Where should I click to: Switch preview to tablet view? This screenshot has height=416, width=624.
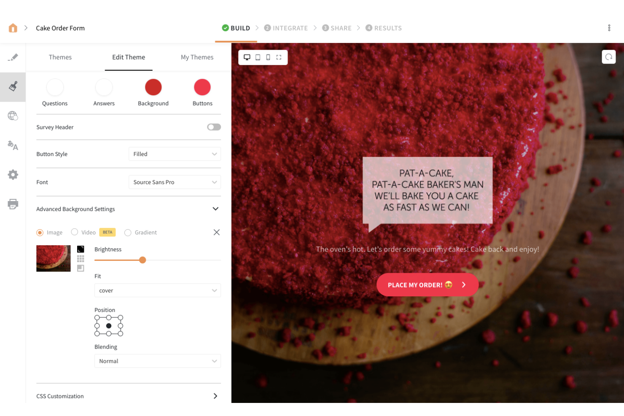[258, 57]
